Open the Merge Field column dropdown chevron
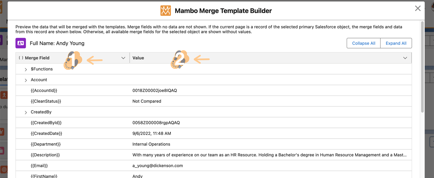 123,58
